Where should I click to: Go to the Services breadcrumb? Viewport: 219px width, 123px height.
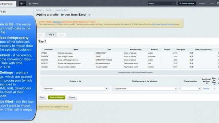(49, 10)
